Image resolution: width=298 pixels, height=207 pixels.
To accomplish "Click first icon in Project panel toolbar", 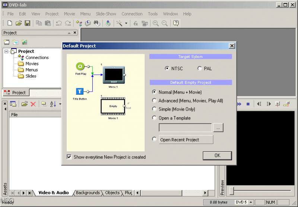I will [x=6, y=42].
